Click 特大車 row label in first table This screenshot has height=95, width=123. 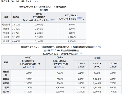coord(6,41)
